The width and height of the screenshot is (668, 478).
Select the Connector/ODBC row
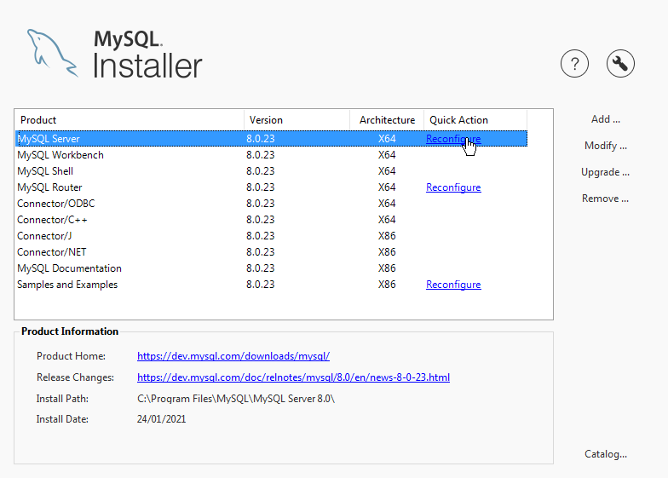(271, 204)
